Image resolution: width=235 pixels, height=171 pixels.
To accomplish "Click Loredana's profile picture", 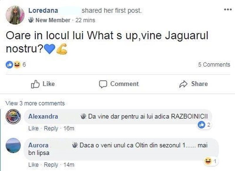I will click(x=15, y=15).
